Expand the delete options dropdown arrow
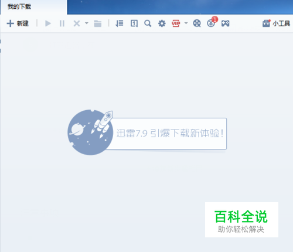Image resolution: width=293 pixels, height=252 pixels. [x=87, y=23]
